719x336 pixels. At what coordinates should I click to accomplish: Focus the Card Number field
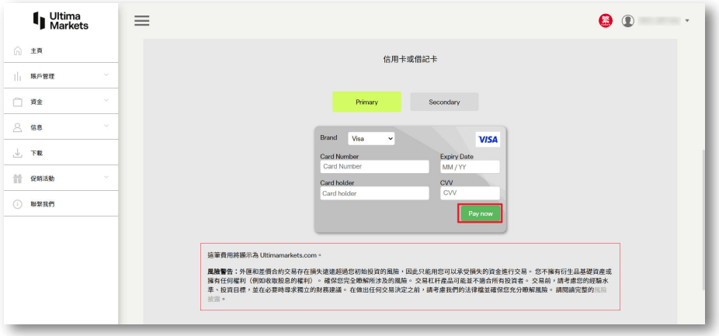click(x=374, y=167)
